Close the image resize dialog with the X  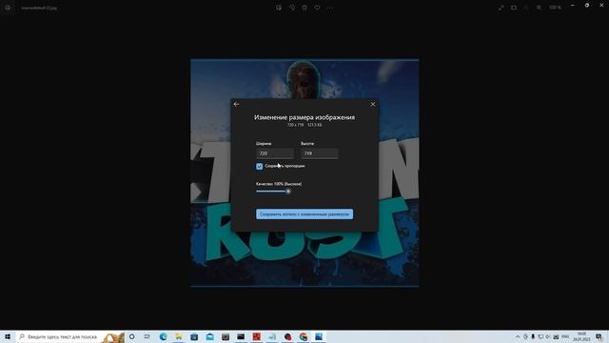click(373, 104)
